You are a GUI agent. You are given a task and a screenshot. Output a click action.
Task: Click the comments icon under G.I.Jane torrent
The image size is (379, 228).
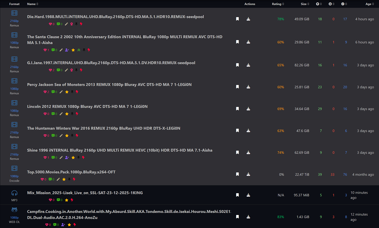(x=58, y=70)
